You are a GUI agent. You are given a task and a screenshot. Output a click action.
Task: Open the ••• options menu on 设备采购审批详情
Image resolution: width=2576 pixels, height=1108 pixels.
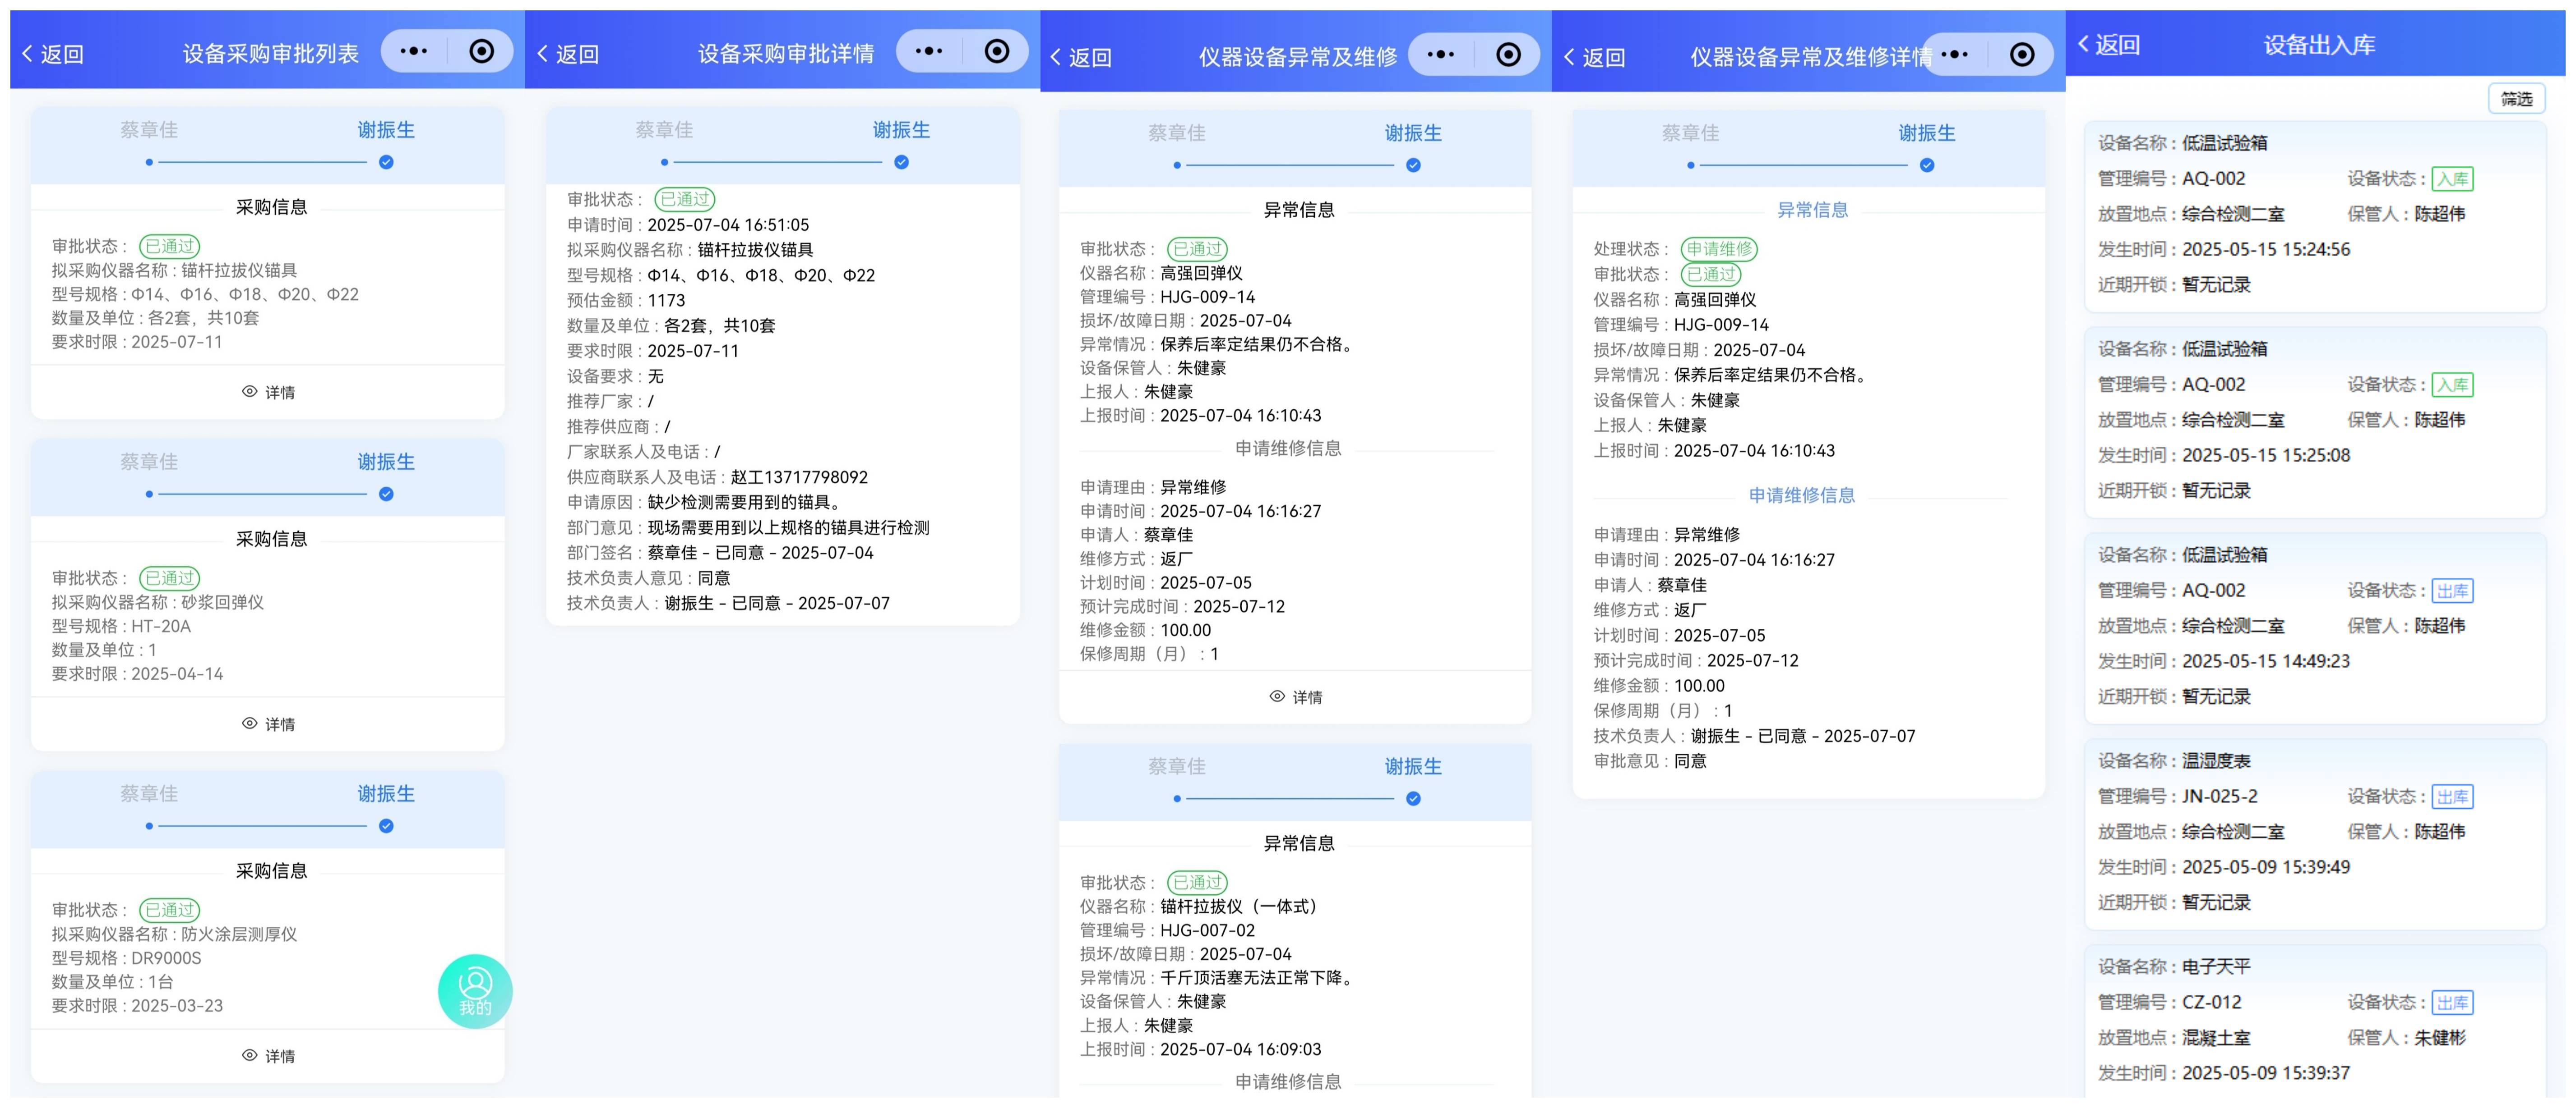[928, 51]
